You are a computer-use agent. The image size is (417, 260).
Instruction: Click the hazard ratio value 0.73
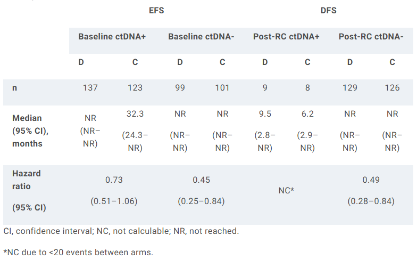(x=113, y=180)
